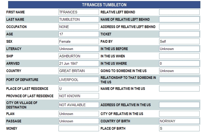Click the TFRANCES TUMBLETON header title

coord(104,5)
